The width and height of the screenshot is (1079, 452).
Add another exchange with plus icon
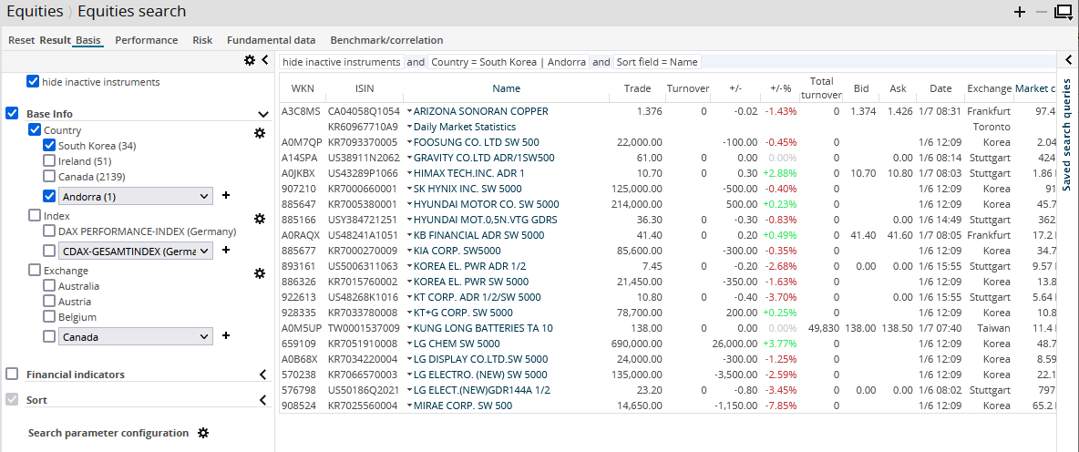[x=226, y=335]
